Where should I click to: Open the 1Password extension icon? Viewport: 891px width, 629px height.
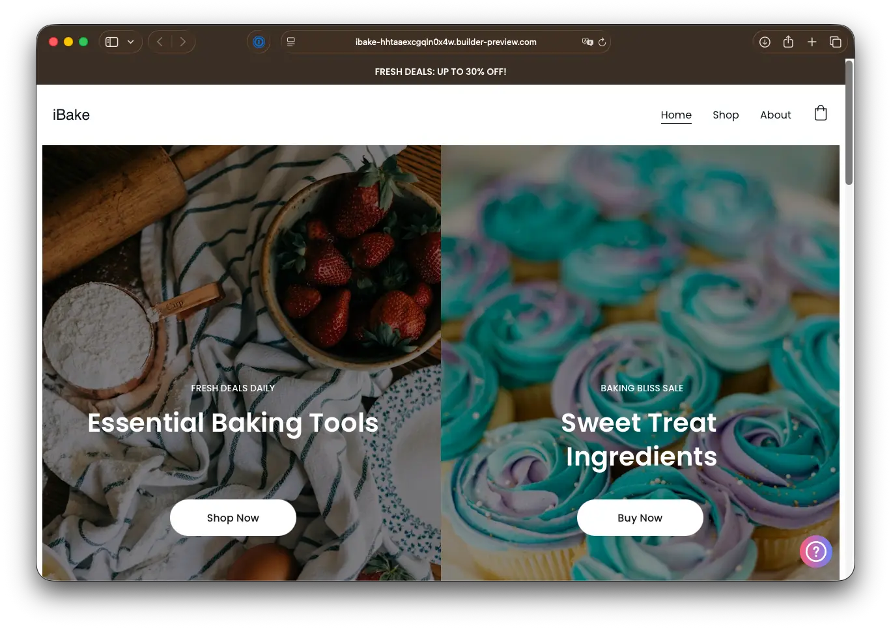point(259,42)
